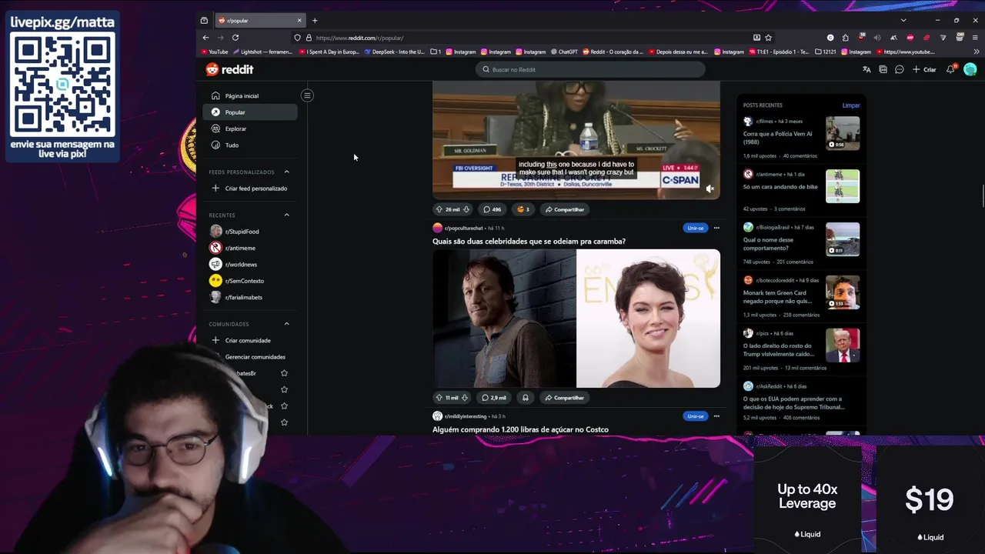Share the popculturechat post via Compartilhar

coord(564,398)
